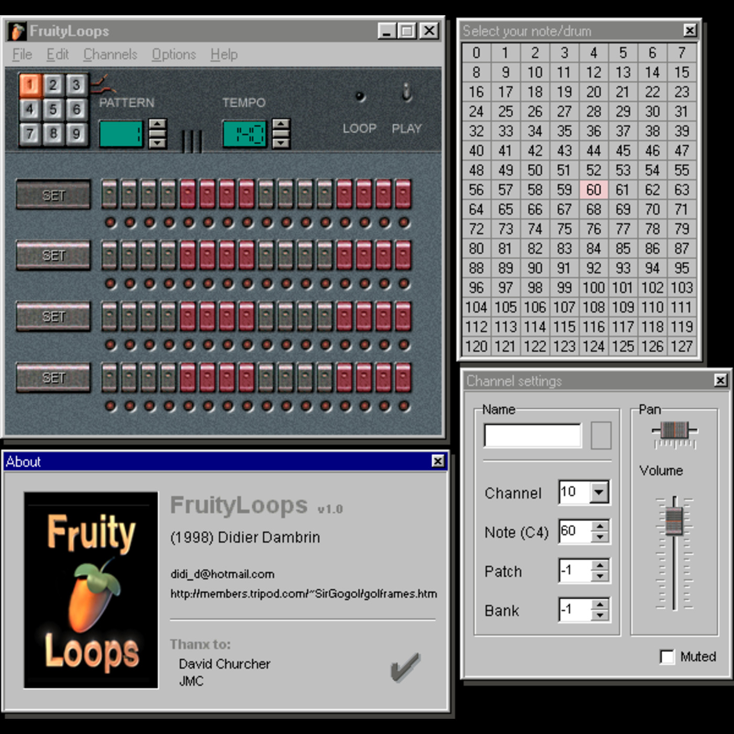Increase the Note (C4) value with up arrow

[600, 526]
